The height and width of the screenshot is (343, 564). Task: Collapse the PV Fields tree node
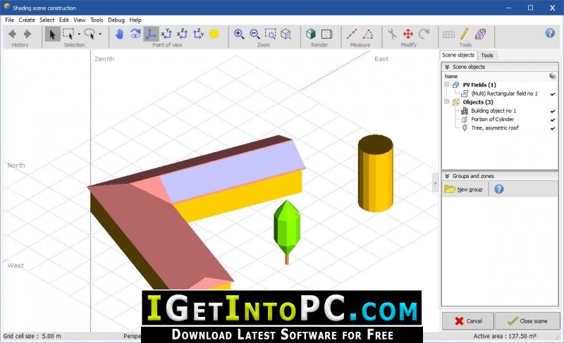tap(447, 85)
